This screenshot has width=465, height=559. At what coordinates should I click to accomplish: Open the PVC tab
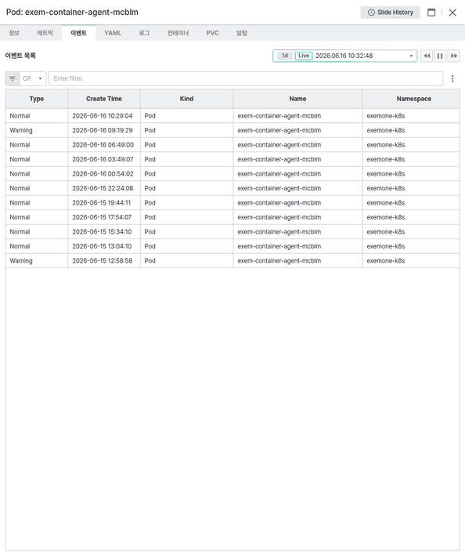[x=212, y=33]
